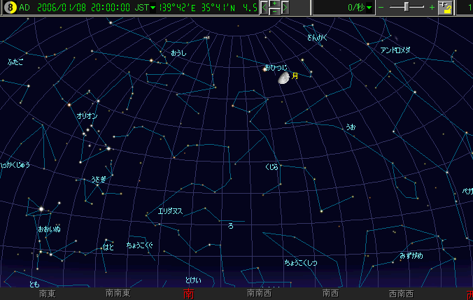The width and height of the screenshot is (473, 300).
Task: Click the lock icon in the toolbar
Action: [446, 8]
